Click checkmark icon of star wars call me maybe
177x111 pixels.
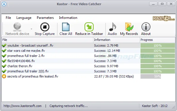coord(4,51)
